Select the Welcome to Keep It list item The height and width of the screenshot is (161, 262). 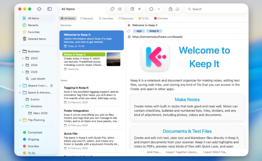coord(92,40)
